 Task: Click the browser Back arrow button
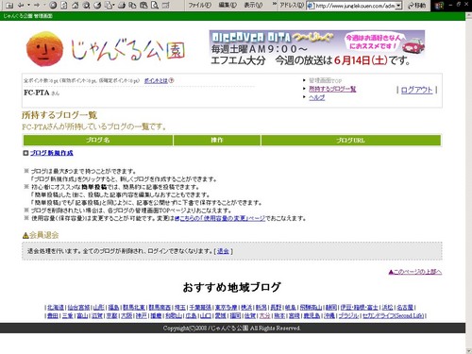coord(21,5)
